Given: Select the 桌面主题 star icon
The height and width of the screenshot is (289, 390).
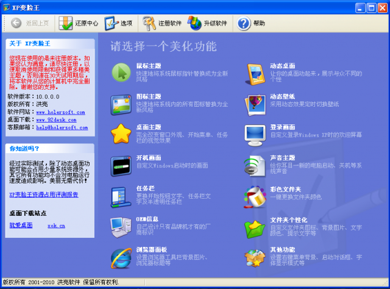Looking at the screenshot, I should point(120,134).
